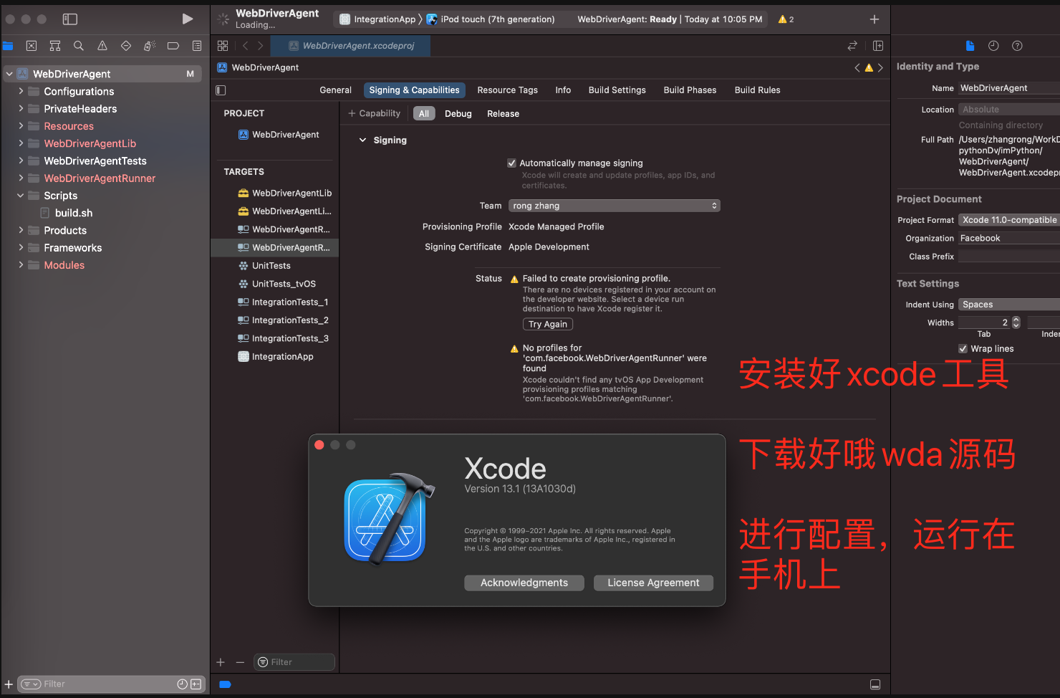Screen dimensions: 1060x698
Task: Show the Quick Help inspector
Action: click(x=1017, y=46)
